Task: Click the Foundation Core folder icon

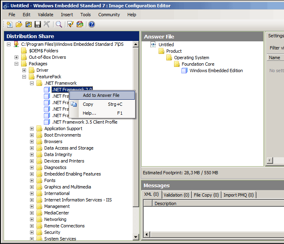Action: tap(177, 64)
